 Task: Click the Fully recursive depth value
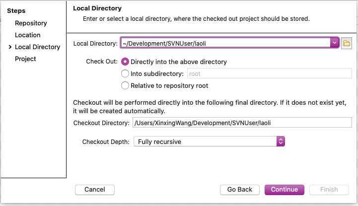(x=159, y=141)
